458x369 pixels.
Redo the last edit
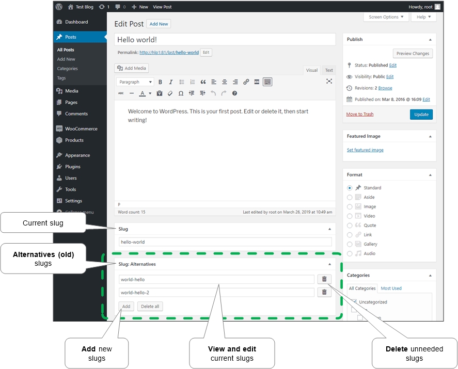tap(224, 93)
